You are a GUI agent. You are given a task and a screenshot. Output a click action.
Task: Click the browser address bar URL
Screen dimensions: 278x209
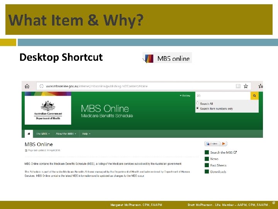[x=97, y=86]
